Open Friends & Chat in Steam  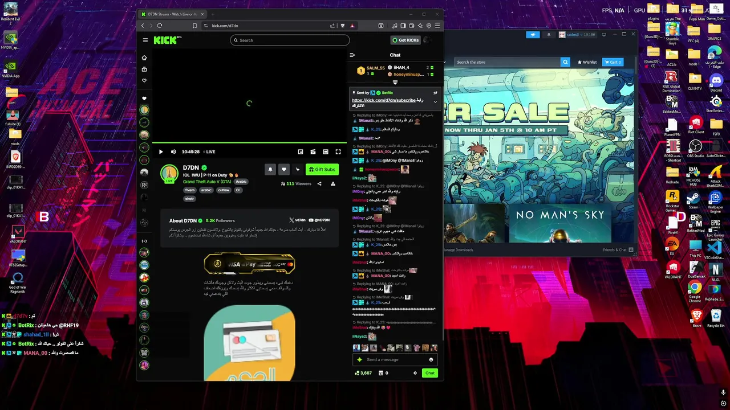click(x=617, y=250)
